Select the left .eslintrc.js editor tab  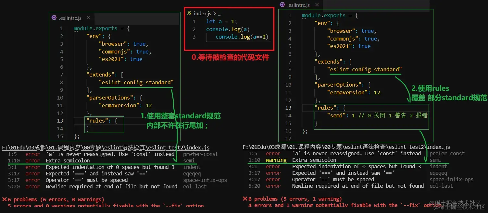(72, 18)
